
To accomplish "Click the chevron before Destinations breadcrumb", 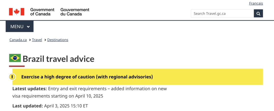I will (45, 40).
